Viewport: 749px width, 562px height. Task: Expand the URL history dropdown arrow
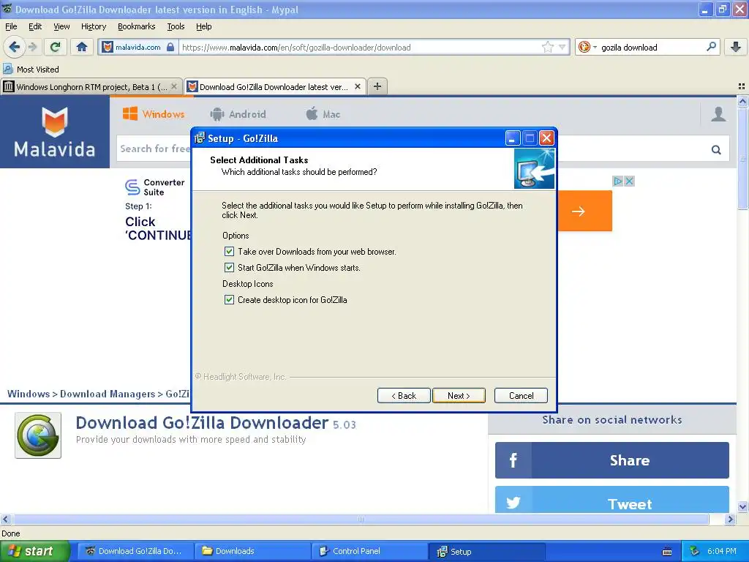pos(562,47)
